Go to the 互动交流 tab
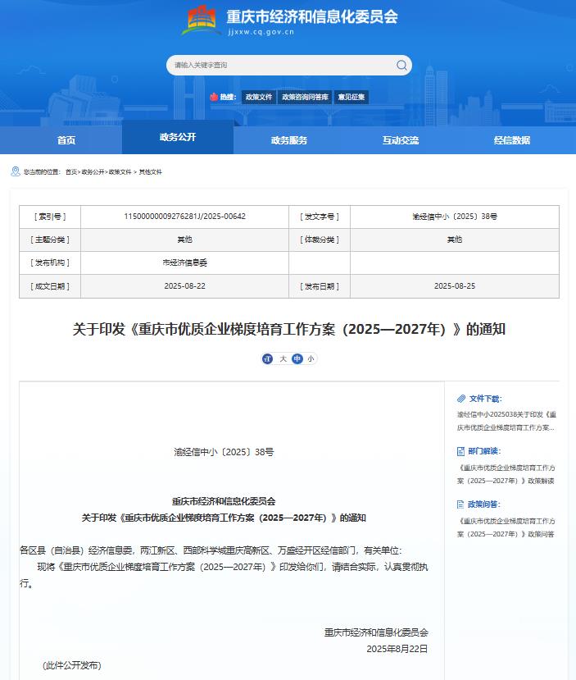 400,140
